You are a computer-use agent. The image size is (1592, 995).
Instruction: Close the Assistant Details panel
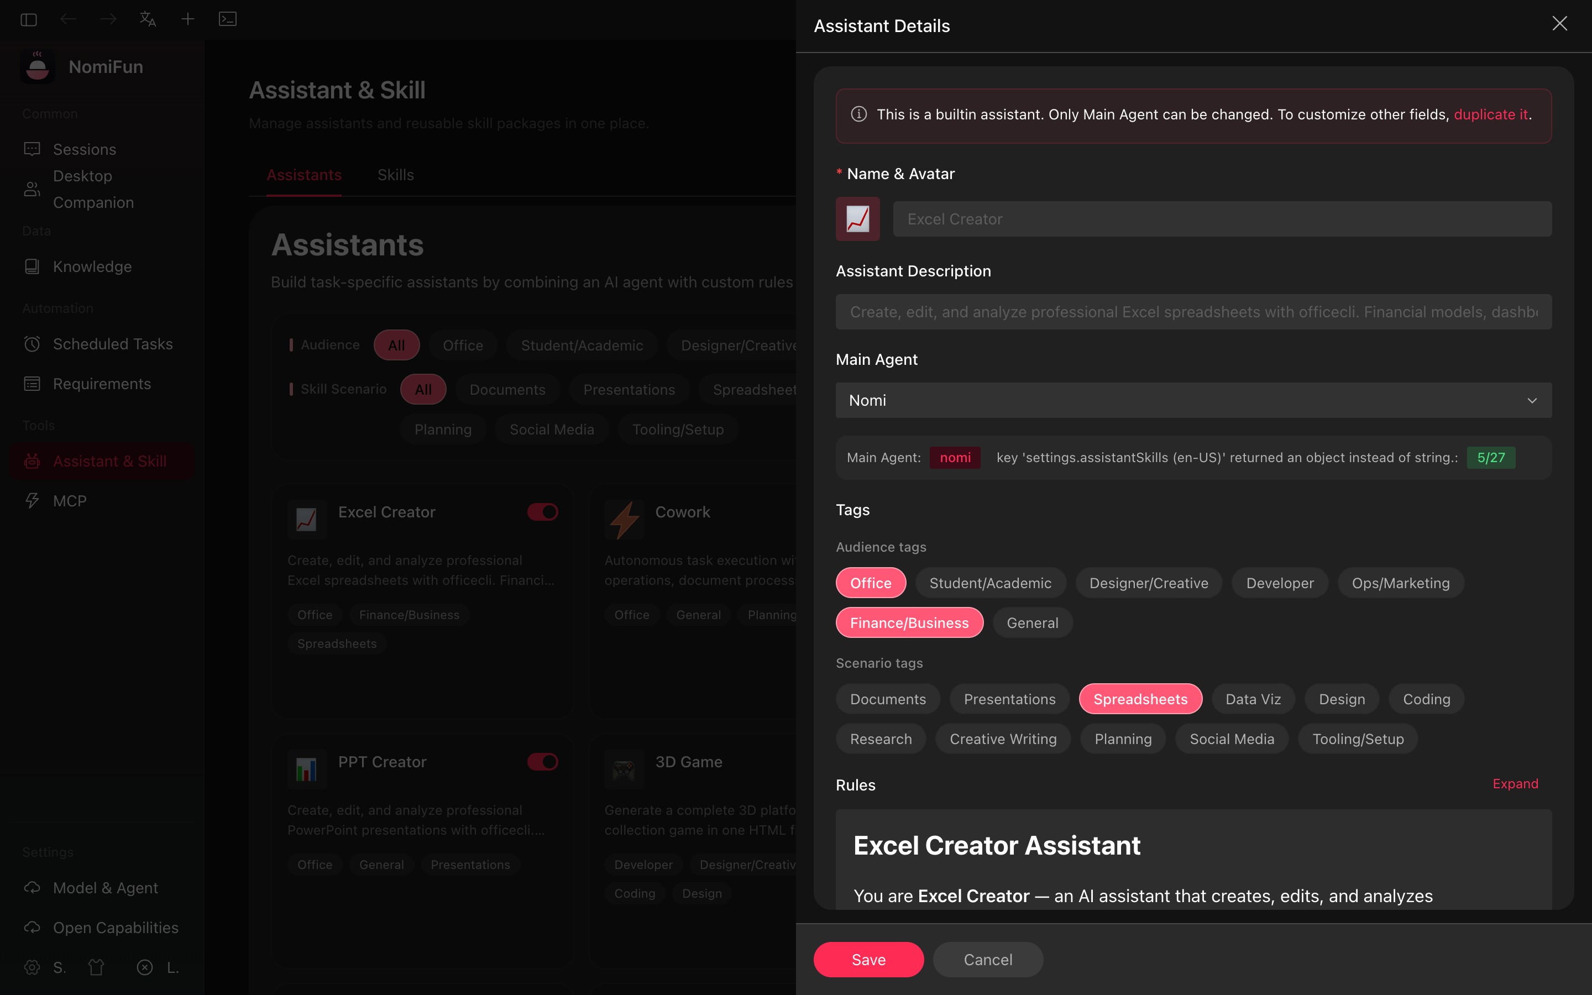pyautogui.click(x=1560, y=24)
